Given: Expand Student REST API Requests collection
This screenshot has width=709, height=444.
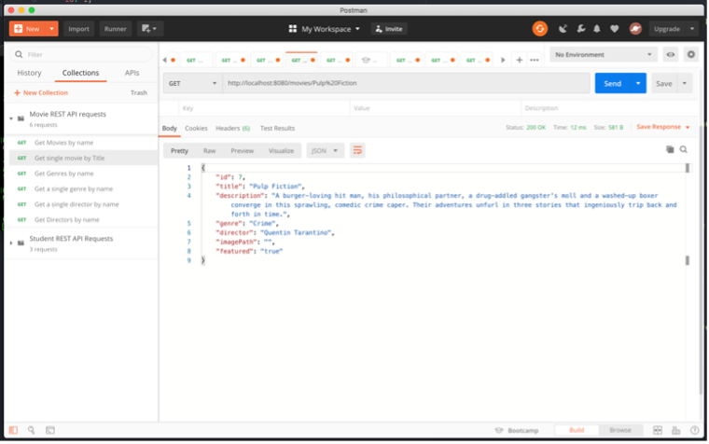Looking at the screenshot, I should (x=11, y=243).
